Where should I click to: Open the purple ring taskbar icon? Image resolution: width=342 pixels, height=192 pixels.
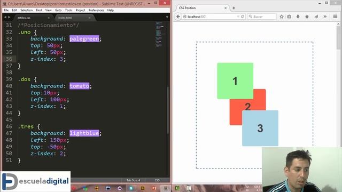120,188
